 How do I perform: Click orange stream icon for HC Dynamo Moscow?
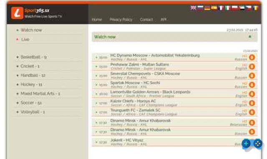point(252,58)
